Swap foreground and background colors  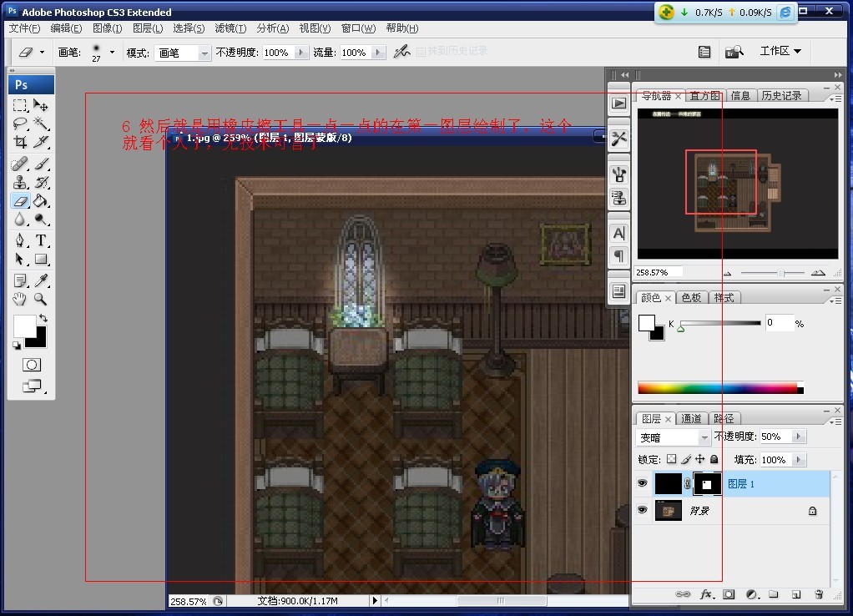click(43, 318)
